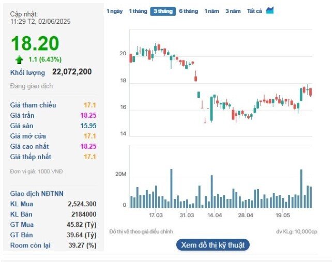This screenshot has width=336, height=262.
Task: Click the tallest volume bar in late March
Action: coord(171,188)
